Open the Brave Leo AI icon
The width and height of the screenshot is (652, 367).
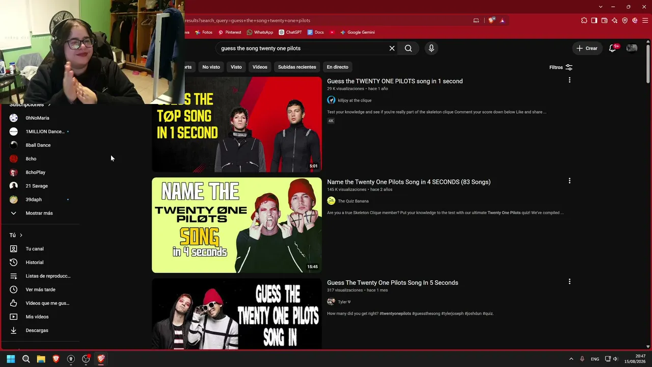[x=614, y=20]
